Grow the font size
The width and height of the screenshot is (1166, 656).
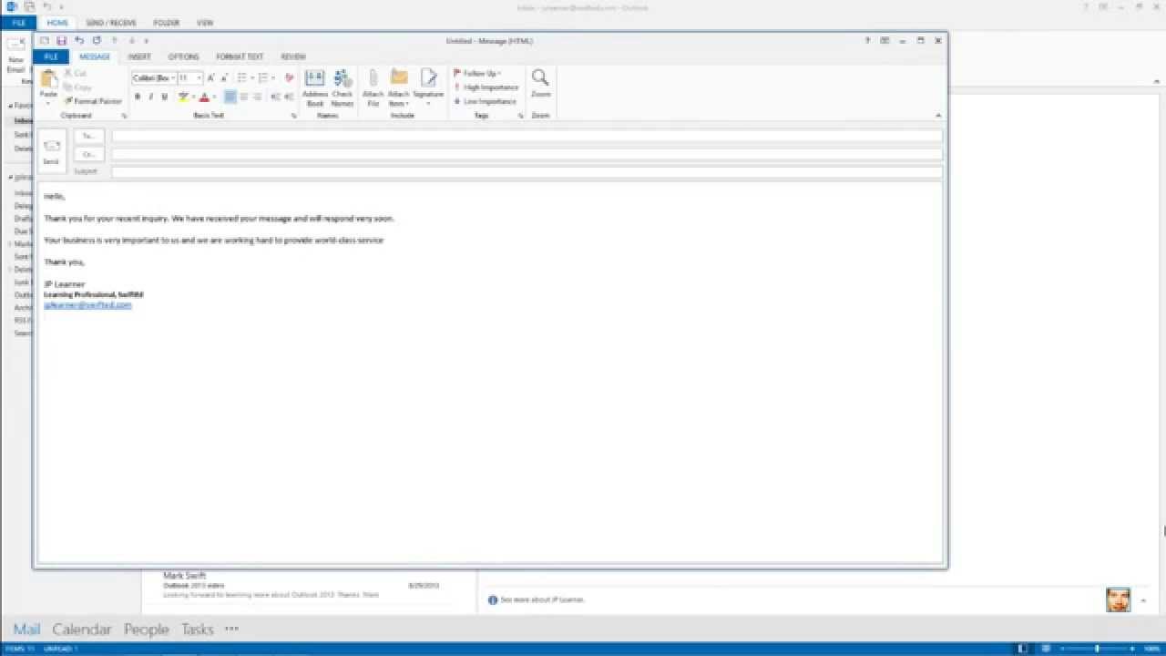(210, 78)
